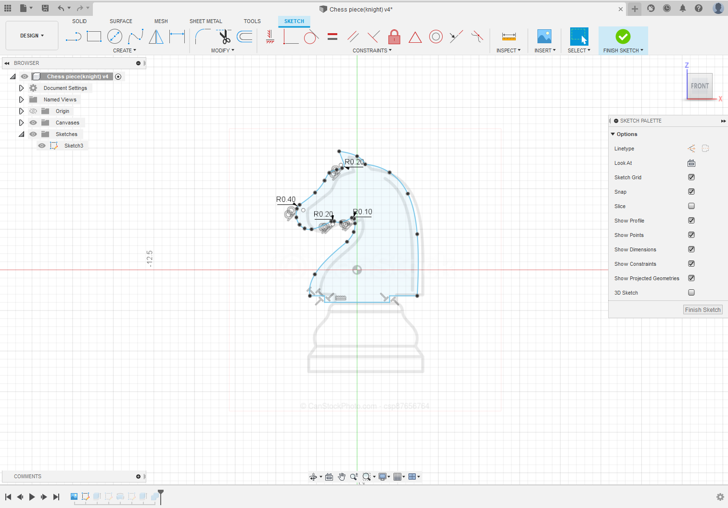Hide Sketch3 using its eye icon
728x508 pixels.
(x=42, y=146)
